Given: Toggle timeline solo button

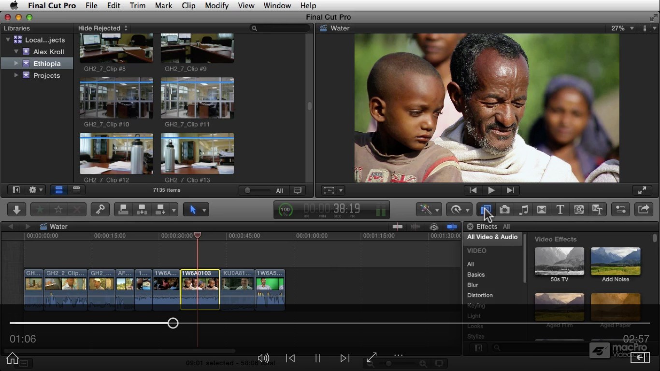Looking at the screenshot, I should click(434, 227).
